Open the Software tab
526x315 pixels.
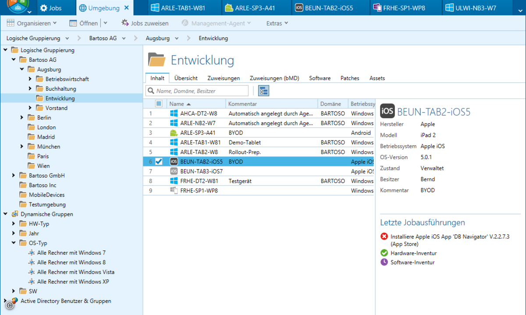coord(320,78)
